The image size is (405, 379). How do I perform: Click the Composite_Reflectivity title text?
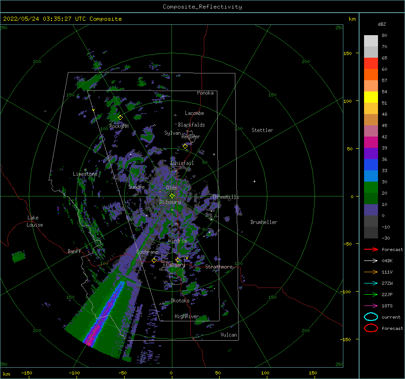[x=202, y=7]
